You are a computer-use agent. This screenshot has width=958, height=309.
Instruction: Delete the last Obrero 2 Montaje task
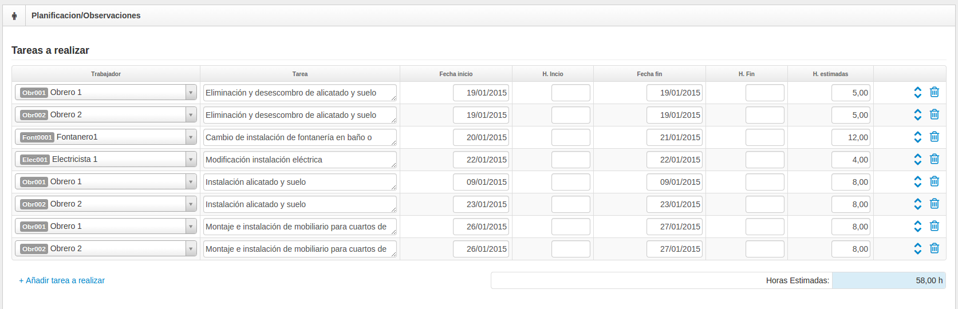[x=935, y=248]
